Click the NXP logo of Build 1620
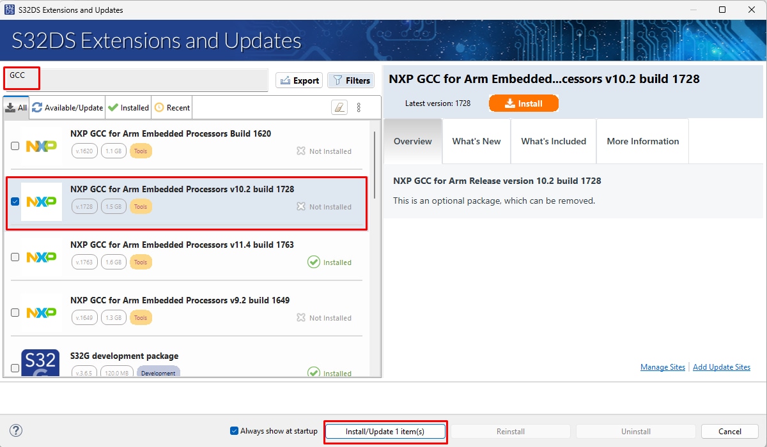The image size is (767, 447). coord(42,146)
